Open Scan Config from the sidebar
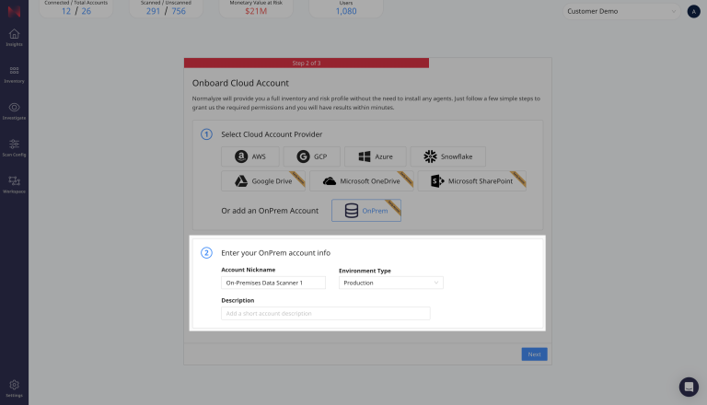Image resolution: width=707 pixels, height=405 pixels. (x=14, y=147)
